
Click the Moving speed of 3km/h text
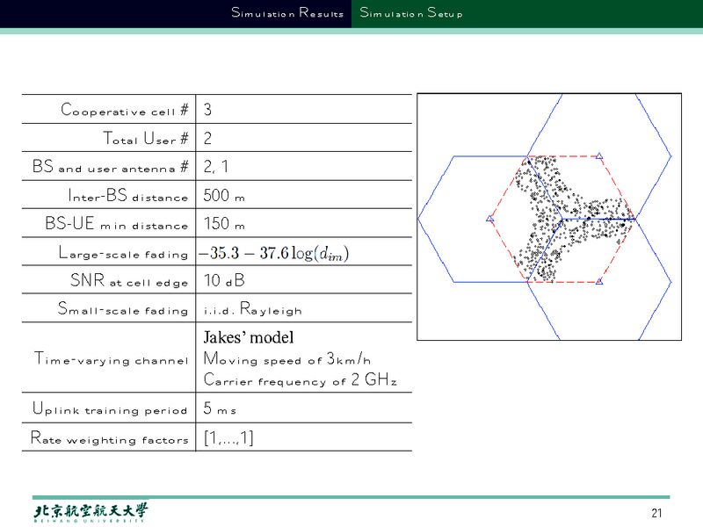pyautogui.click(x=287, y=358)
